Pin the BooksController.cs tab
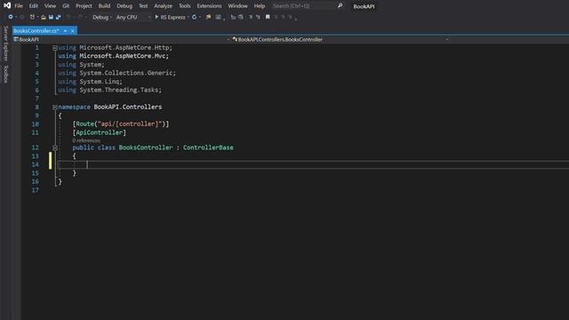Image resolution: width=569 pixels, height=320 pixels. coord(65,31)
